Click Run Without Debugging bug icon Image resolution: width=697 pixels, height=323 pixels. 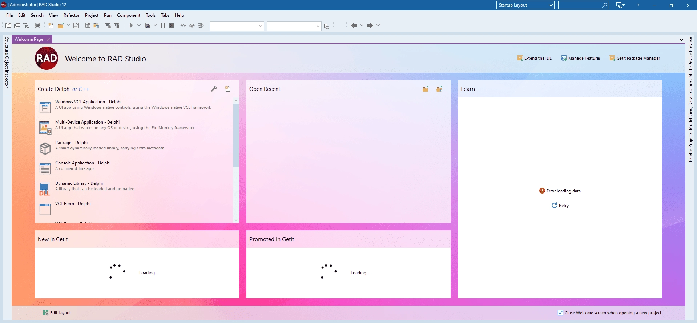147,25
